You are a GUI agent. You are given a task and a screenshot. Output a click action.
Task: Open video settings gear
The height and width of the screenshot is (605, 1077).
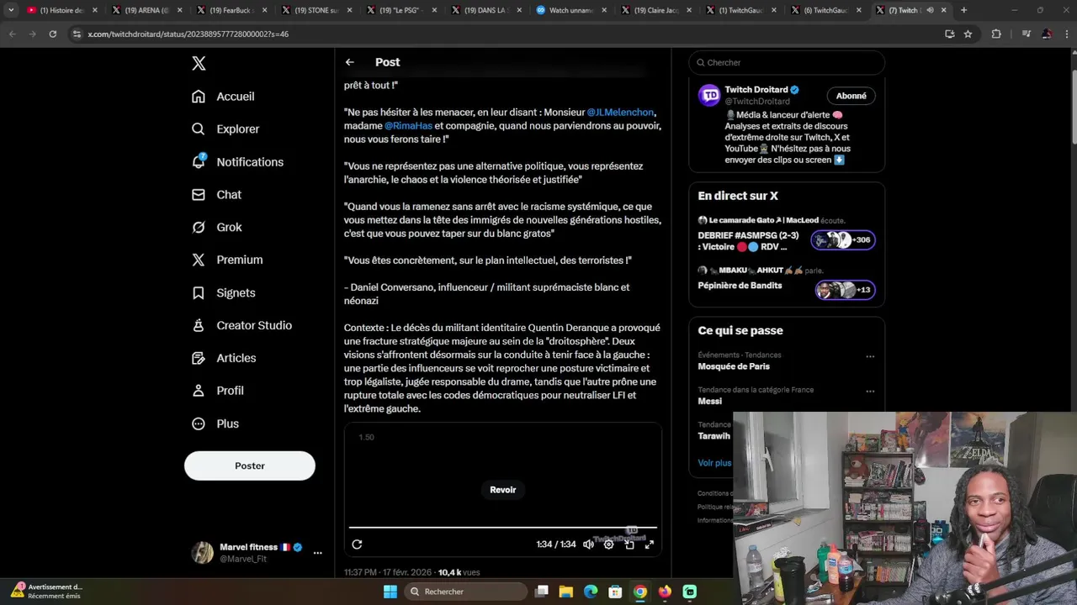(609, 544)
